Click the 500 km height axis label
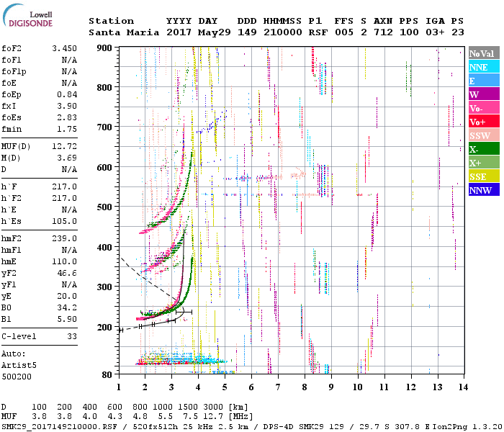 [104, 207]
